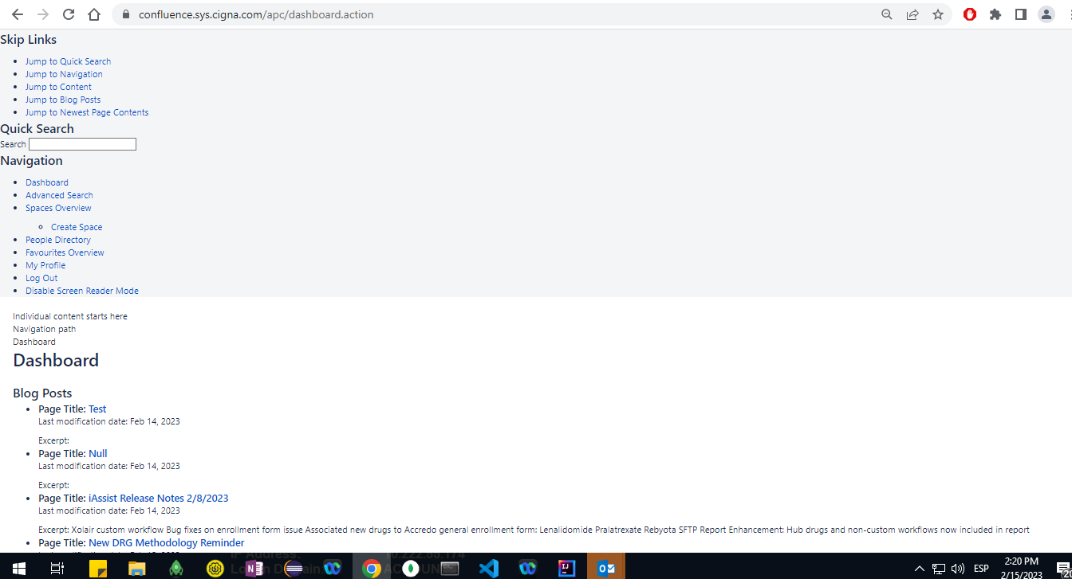Click the Blog Posts section heading
Image resolution: width=1072 pixels, height=579 pixels.
tap(42, 393)
